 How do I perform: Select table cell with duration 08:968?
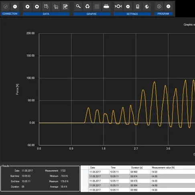click(x=140, y=172)
